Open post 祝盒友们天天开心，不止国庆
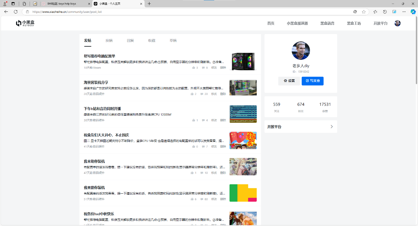 tap(107, 135)
